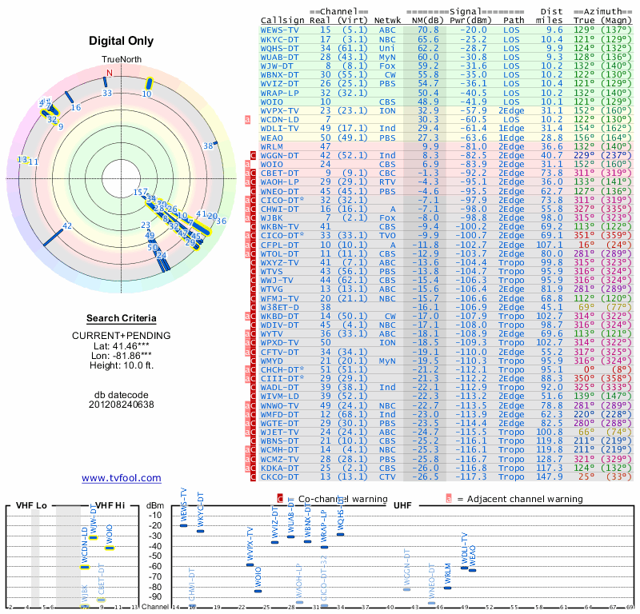Click the NM(dB) column header

click(x=427, y=21)
